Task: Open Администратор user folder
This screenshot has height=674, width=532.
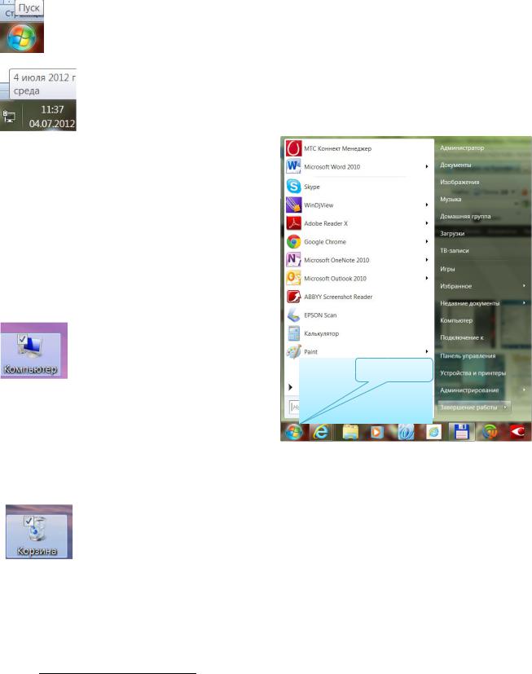Action: [x=462, y=148]
